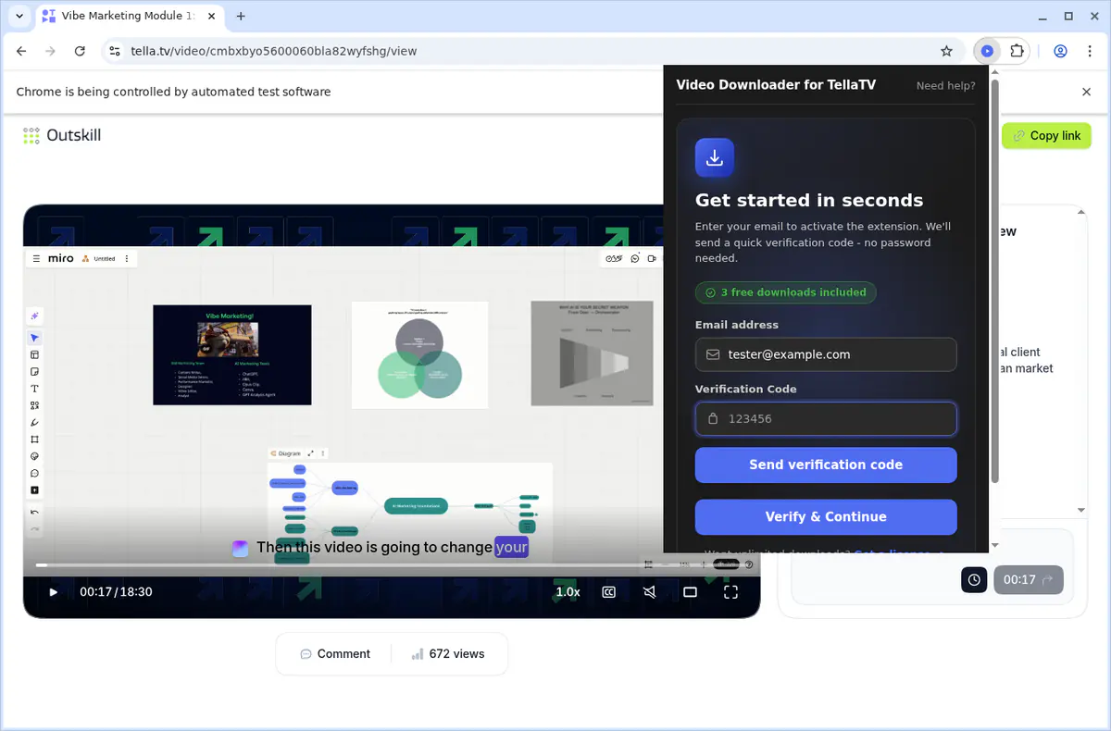
Task: Select the Miro frame tool
Action: (35, 439)
